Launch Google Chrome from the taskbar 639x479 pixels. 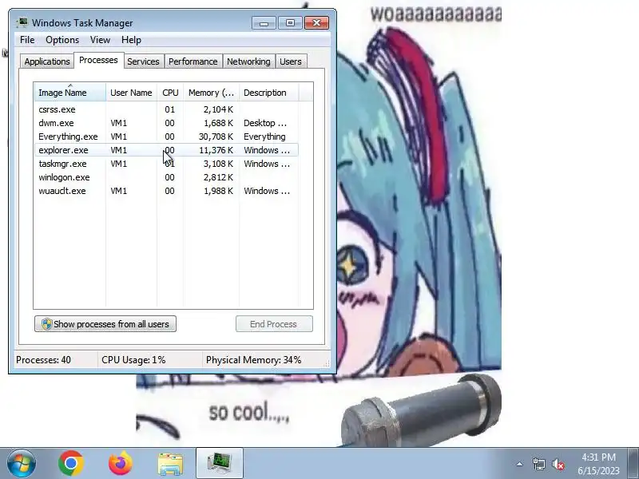71,463
